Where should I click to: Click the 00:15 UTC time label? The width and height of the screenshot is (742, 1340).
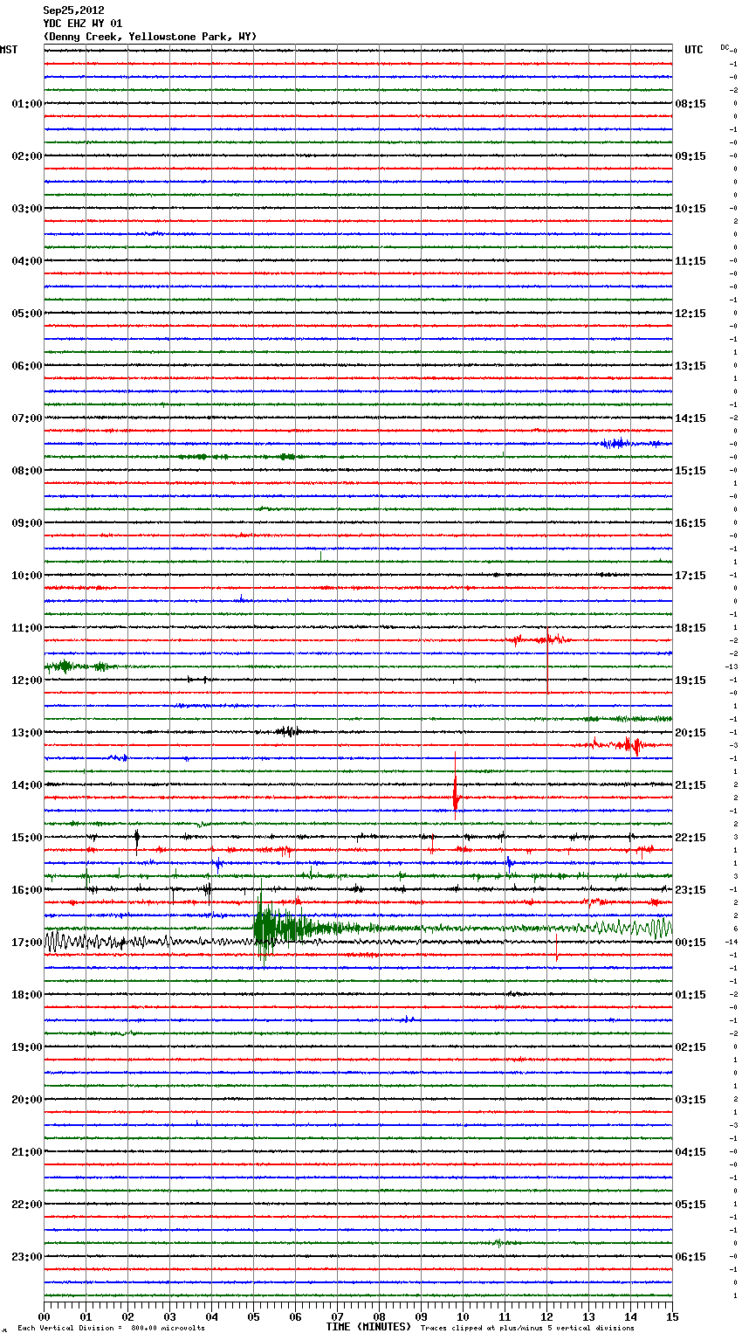pyautogui.click(x=690, y=943)
